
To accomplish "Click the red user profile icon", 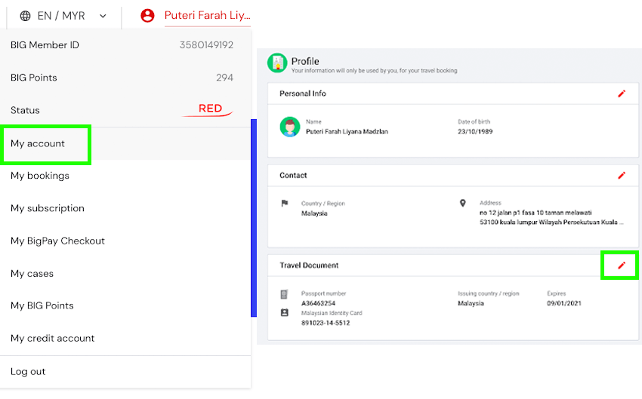I will [x=147, y=16].
